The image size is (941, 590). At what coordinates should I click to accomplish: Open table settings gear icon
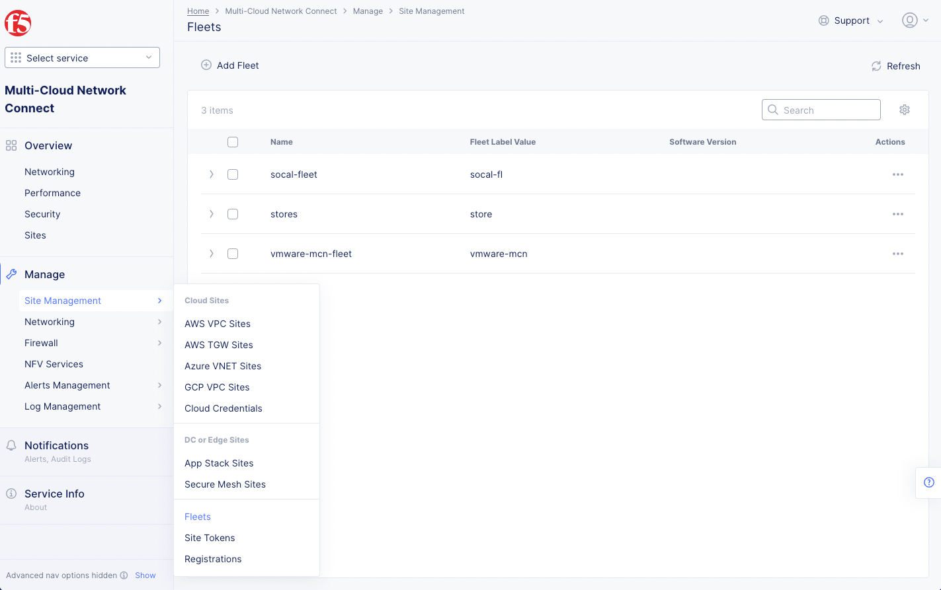point(904,110)
